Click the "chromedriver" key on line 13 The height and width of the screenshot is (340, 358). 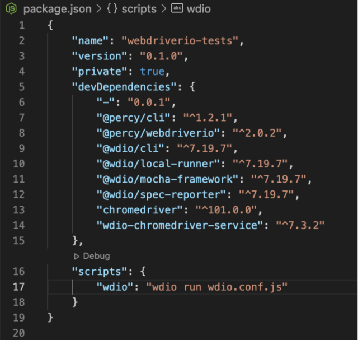pyautogui.click(x=139, y=210)
